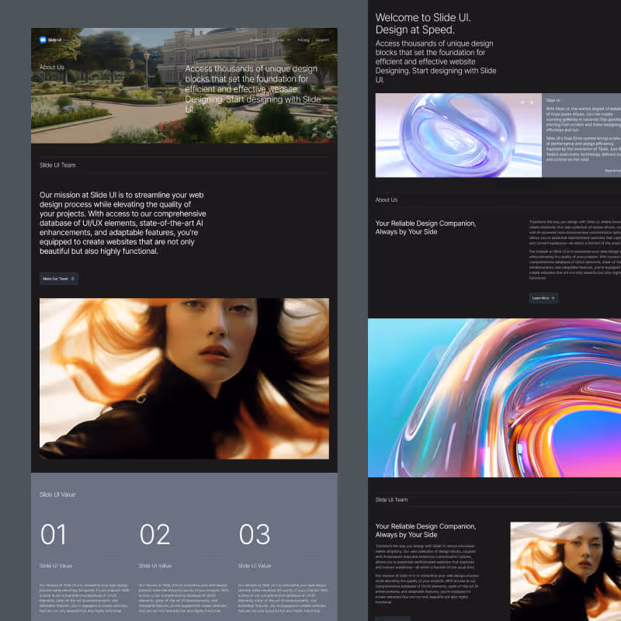Click the Slide UI Team heading

coord(56,165)
